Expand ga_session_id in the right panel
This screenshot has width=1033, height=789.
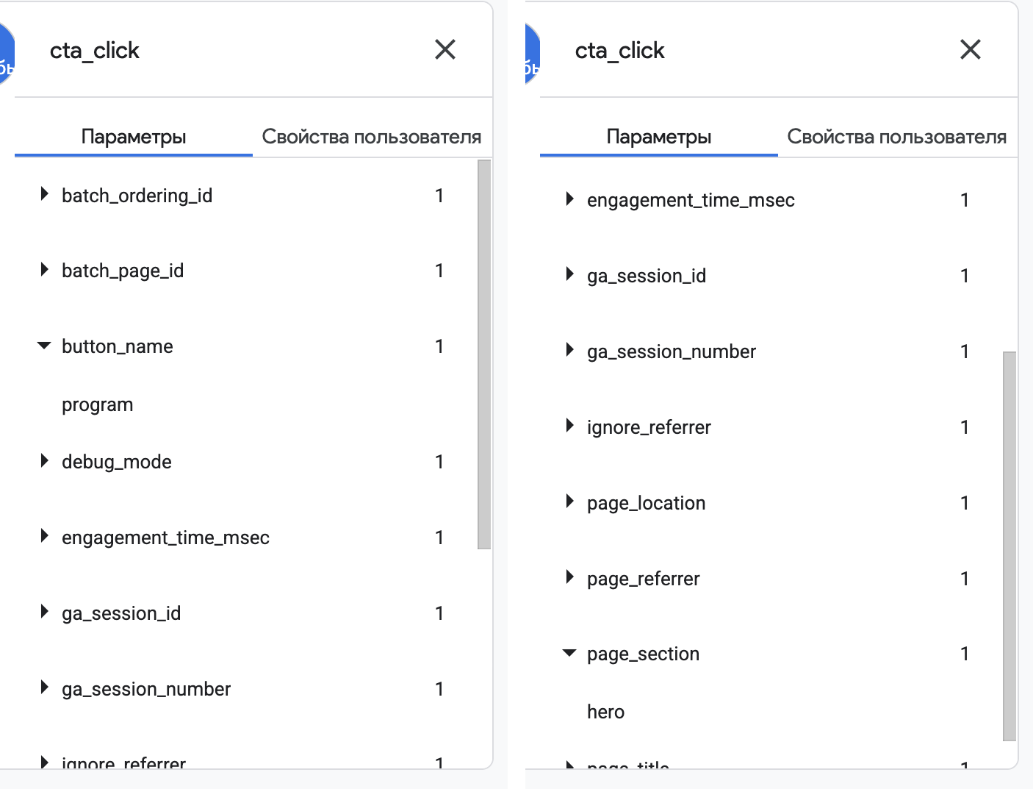coord(570,275)
